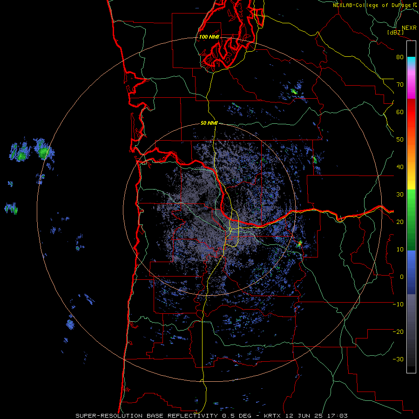Click the 100 NMI range ring label
The image size is (419, 419).
[209, 37]
